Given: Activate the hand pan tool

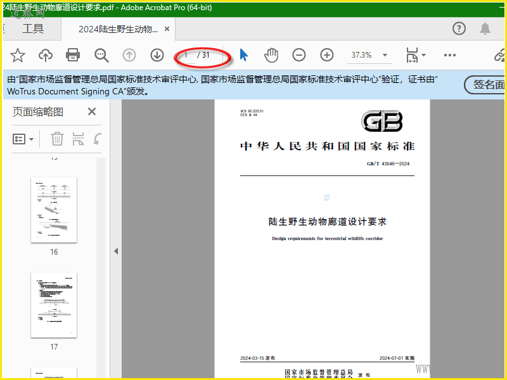Looking at the screenshot, I should pos(271,55).
